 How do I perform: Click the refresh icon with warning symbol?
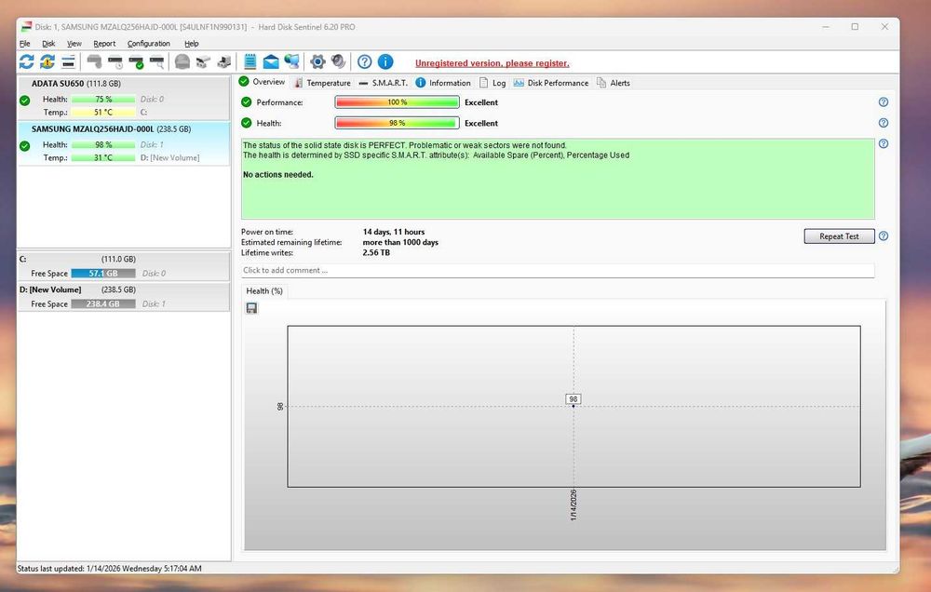click(x=47, y=61)
